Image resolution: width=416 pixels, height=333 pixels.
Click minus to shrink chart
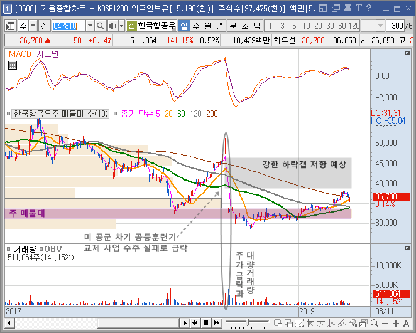(x=385, y=324)
